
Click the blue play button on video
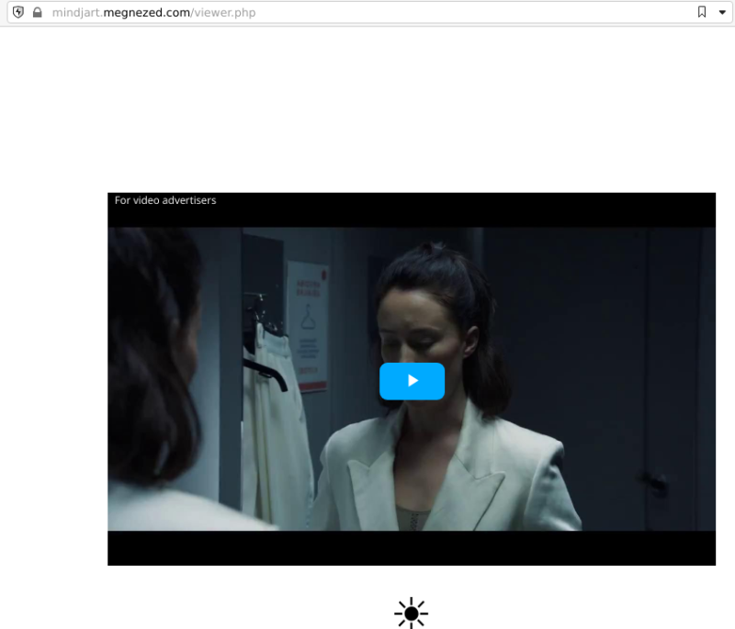412,381
